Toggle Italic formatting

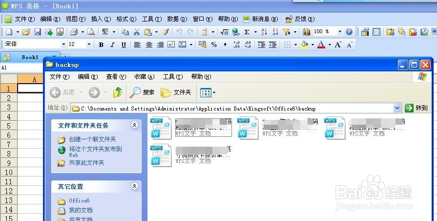tap(112, 44)
